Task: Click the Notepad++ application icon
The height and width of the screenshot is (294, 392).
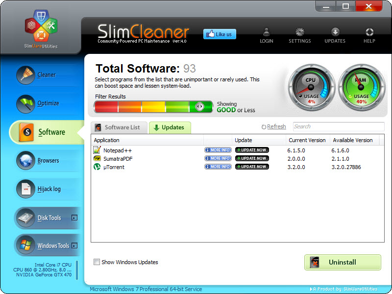Action: point(97,150)
